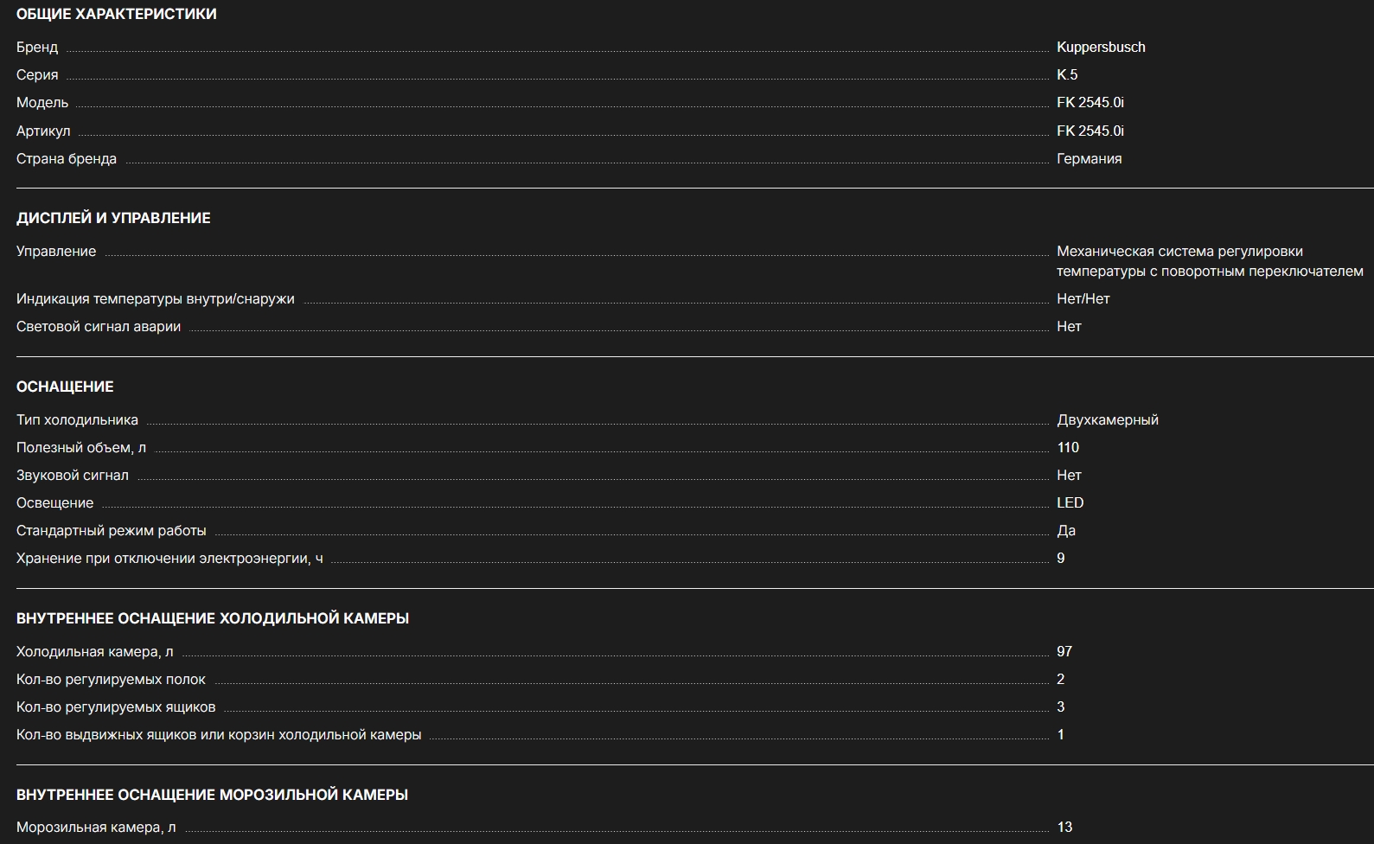Click the Германия country value
This screenshot has width=1374, height=844.
coord(1089,159)
